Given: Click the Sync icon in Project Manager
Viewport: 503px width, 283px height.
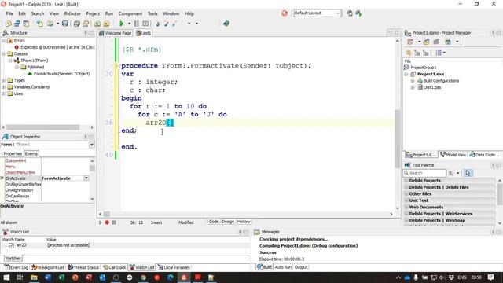Looking at the screenshot, I should pyautogui.click(x=409, y=53).
